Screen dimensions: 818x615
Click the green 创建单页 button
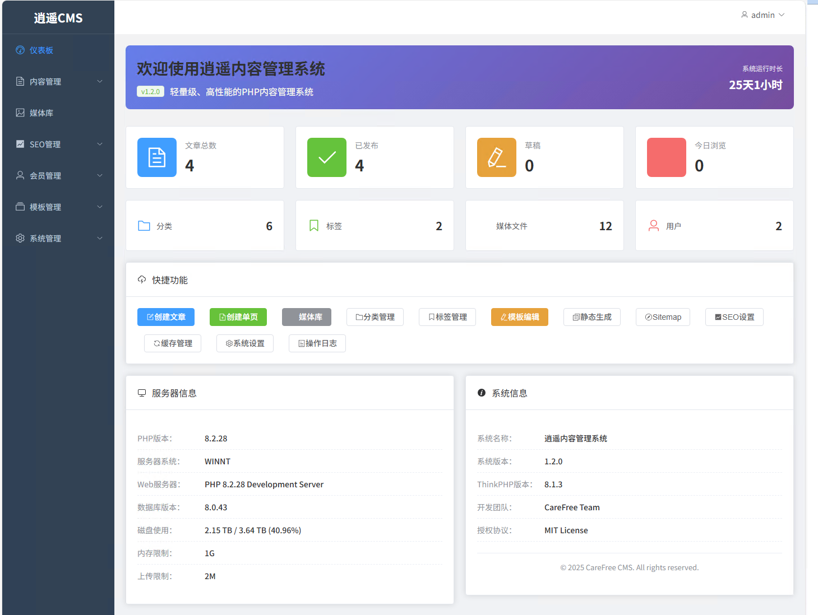coord(238,317)
